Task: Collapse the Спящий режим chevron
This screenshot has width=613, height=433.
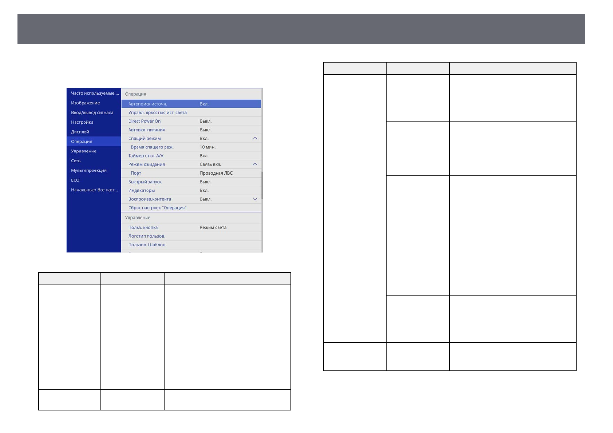Action: point(255,138)
